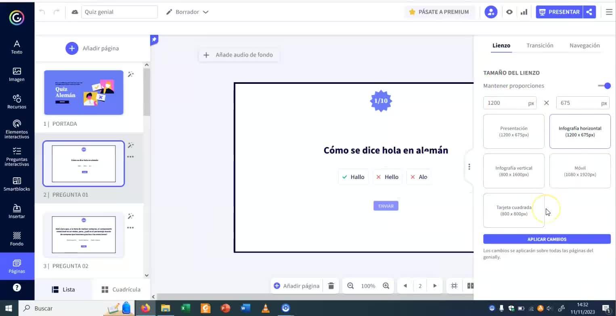The height and width of the screenshot is (316, 616).
Task: Choose Infografía horizontal size preset
Action: [580, 131]
